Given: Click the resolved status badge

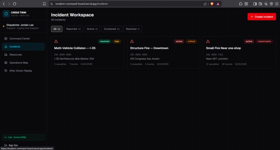Looking at the screenshot, I should pos(105,41).
